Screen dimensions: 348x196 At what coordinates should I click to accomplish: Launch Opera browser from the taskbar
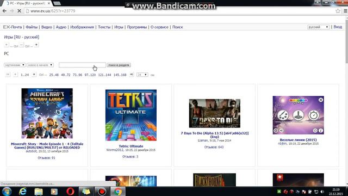click(x=70, y=192)
